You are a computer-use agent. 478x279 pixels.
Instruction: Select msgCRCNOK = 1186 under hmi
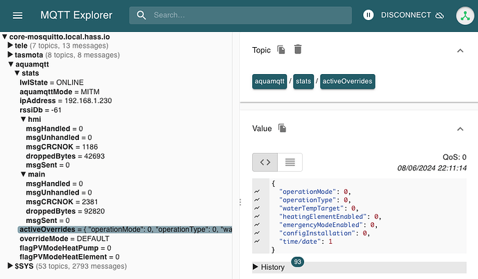point(62,147)
